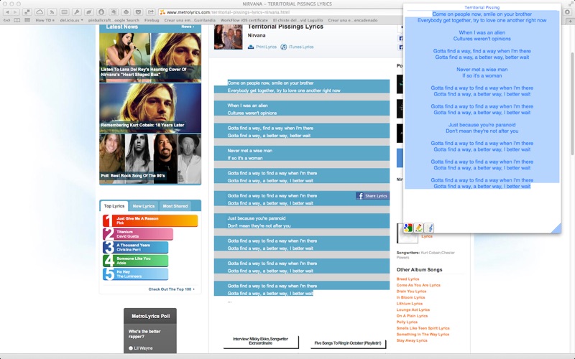Click the site favicon in the address bar

click(162, 12)
